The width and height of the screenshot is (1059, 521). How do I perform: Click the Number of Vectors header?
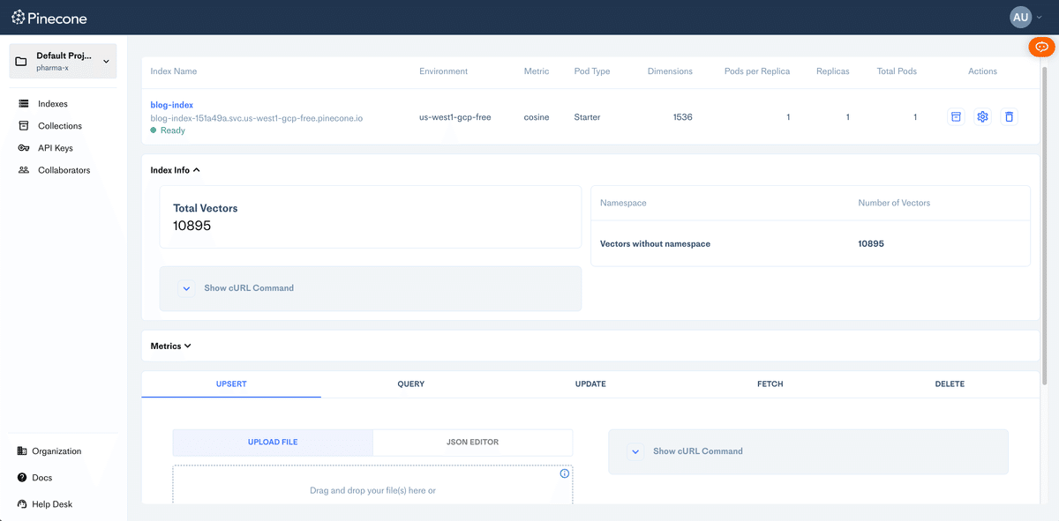pyautogui.click(x=894, y=203)
